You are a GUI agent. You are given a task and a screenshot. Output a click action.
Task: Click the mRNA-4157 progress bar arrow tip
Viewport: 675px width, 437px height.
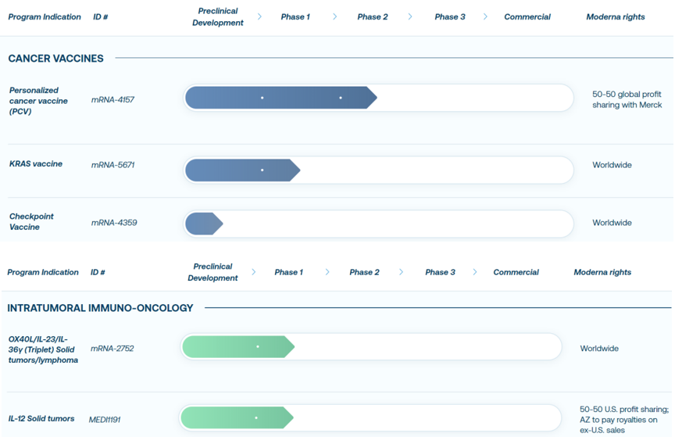click(372, 98)
